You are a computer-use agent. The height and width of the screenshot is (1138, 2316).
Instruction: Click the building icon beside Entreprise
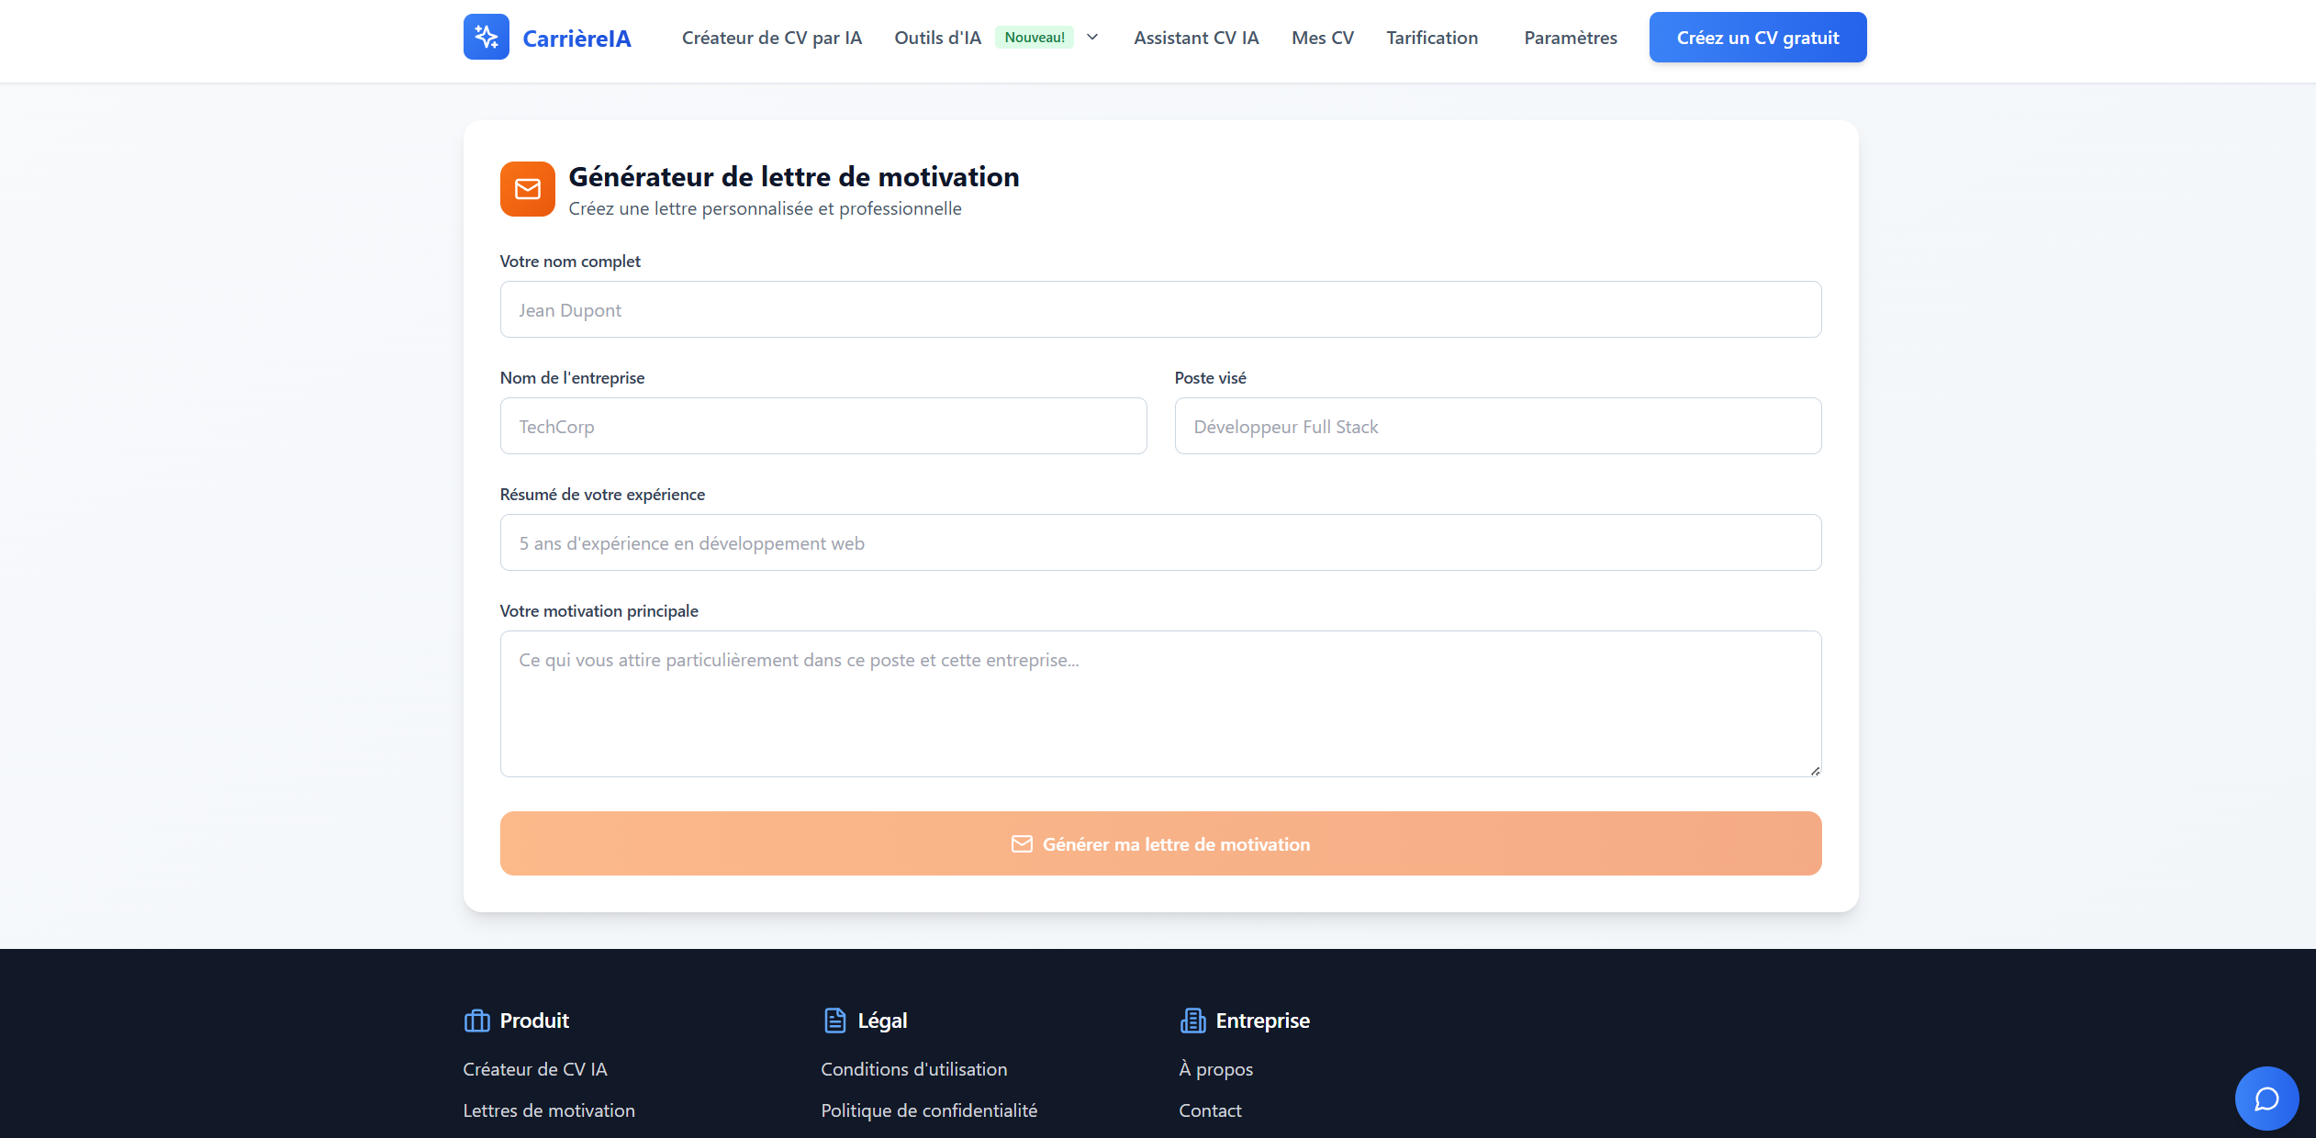pyautogui.click(x=1192, y=1021)
